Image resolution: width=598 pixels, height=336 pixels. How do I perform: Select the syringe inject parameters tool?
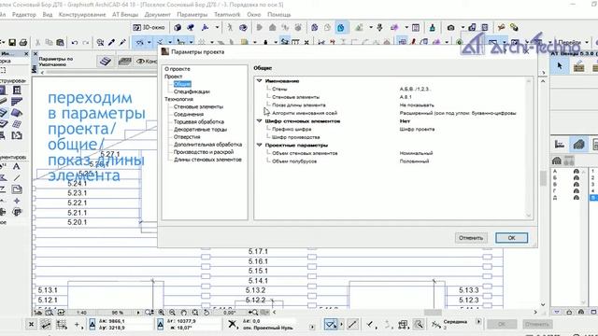pos(122,42)
